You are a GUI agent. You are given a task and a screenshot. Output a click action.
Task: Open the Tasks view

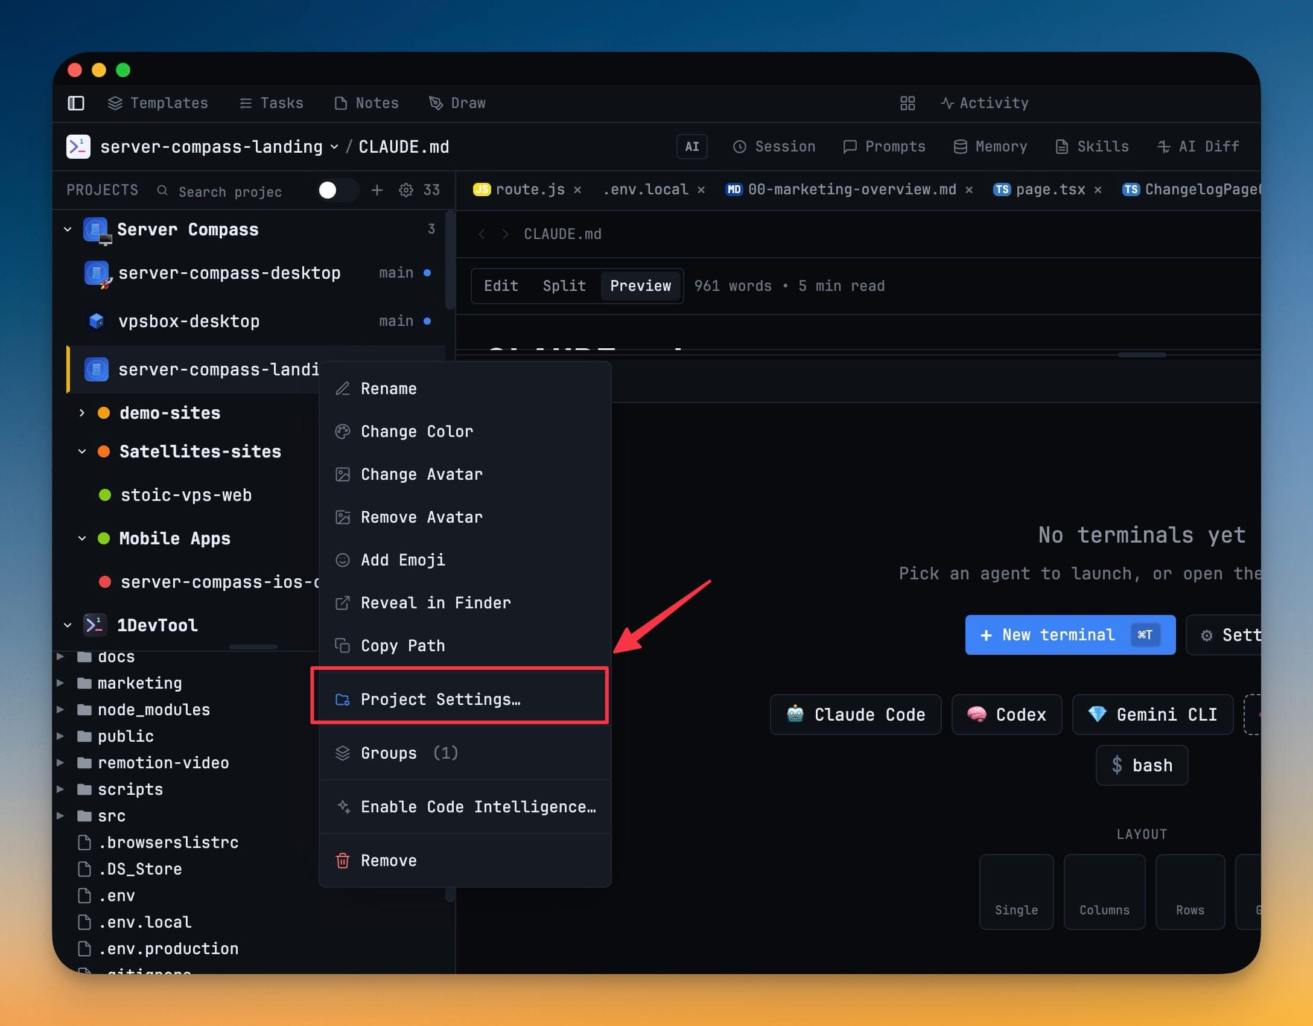(x=271, y=103)
